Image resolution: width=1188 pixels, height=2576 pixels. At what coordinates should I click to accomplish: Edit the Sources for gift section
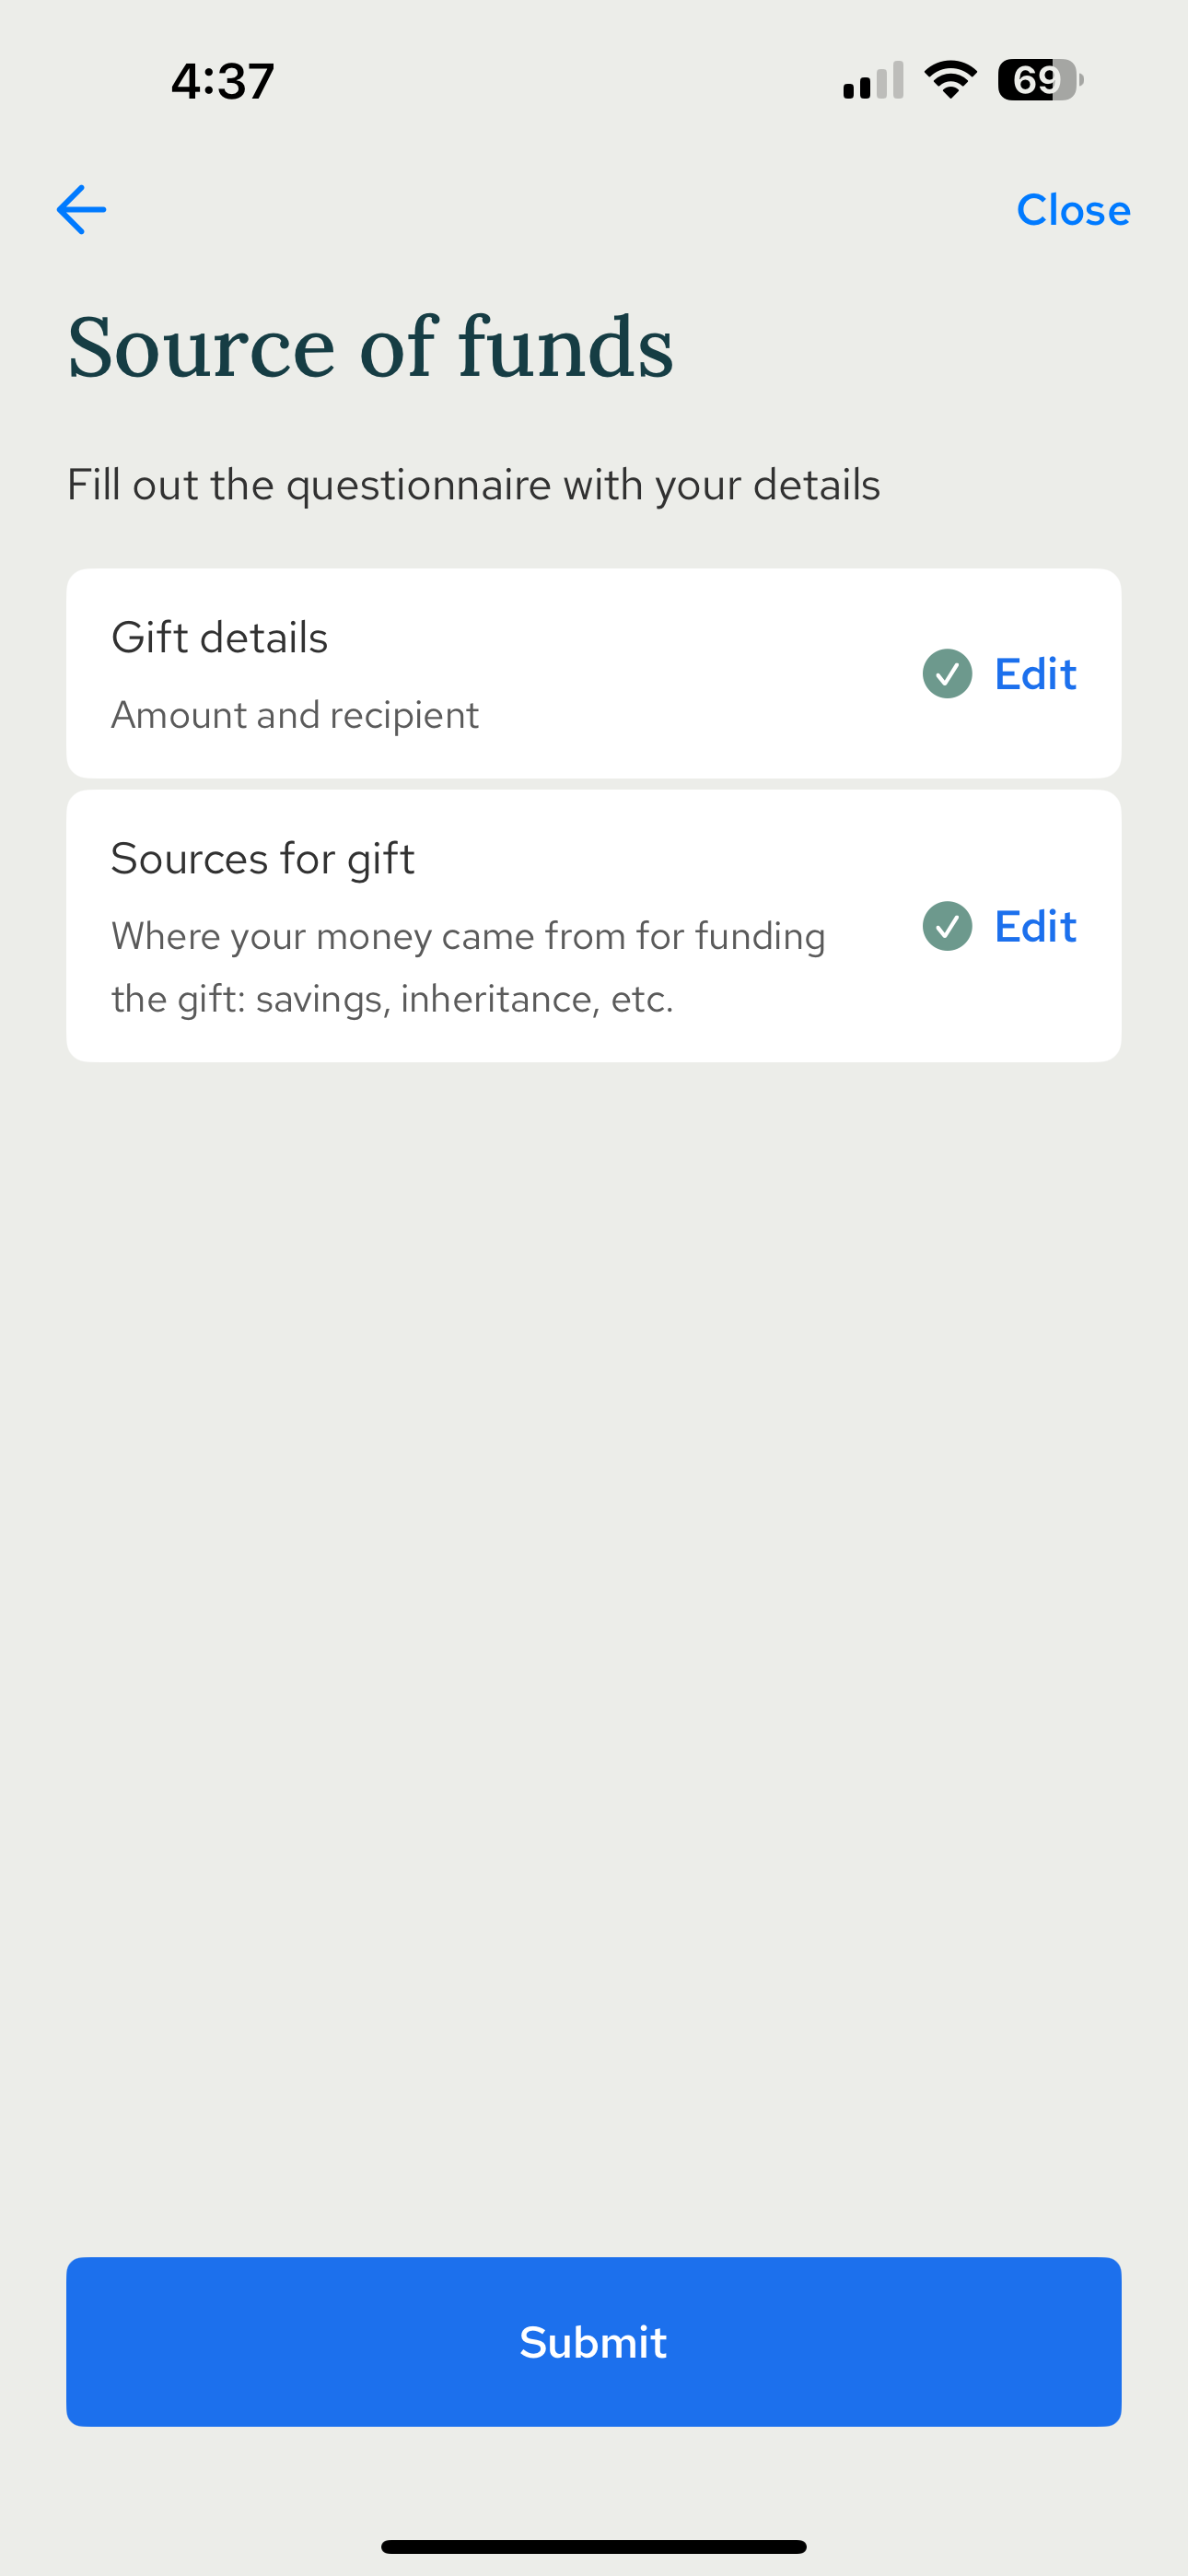click(x=1034, y=926)
